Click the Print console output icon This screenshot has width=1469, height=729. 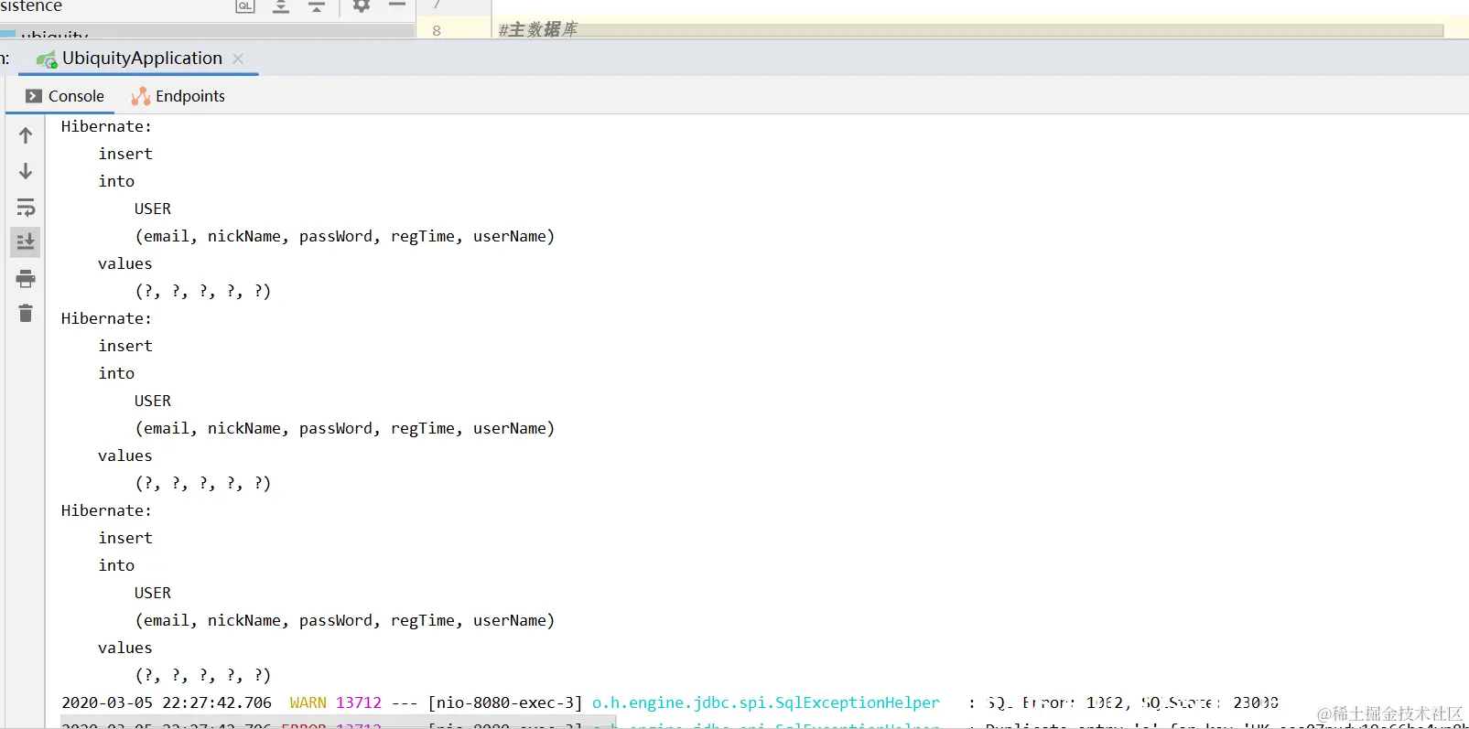click(x=26, y=278)
